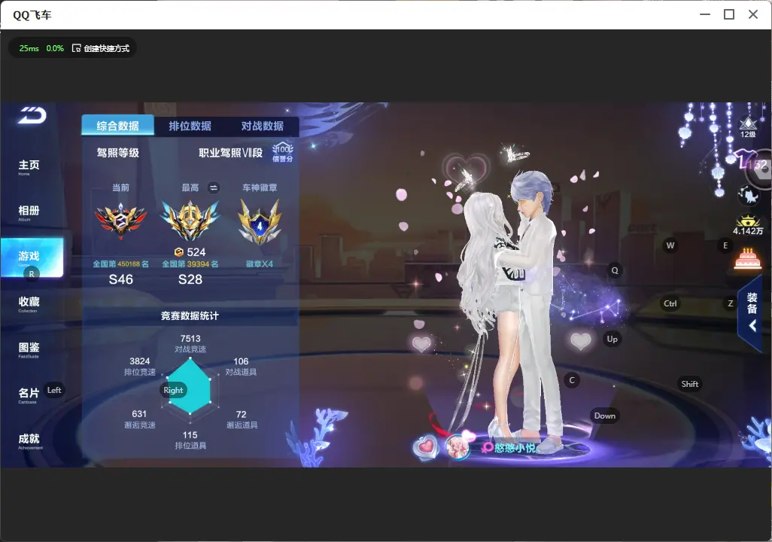Click the QQ Speed logo icon above the sidebar

pyautogui.click(x=32, y=115)
